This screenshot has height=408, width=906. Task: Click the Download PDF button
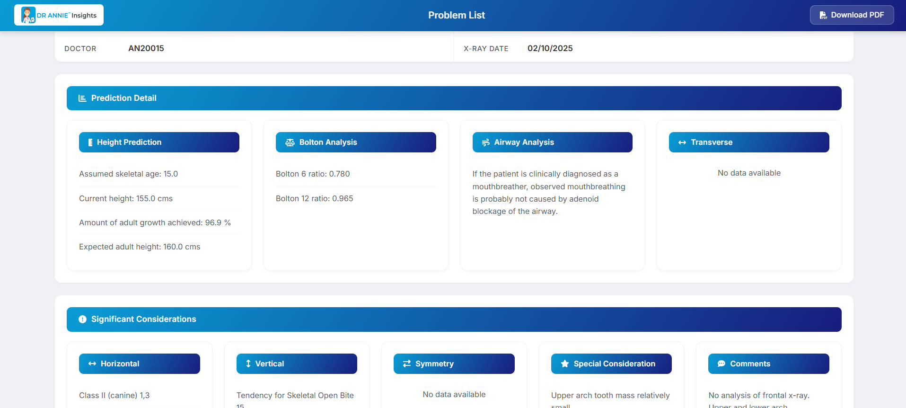tap(852, 15)
